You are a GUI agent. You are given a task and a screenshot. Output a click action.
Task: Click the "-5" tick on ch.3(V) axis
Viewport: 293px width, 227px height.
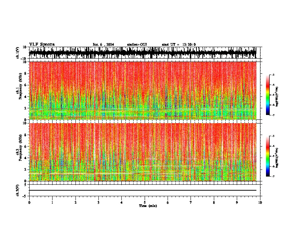tap(25, 196)
